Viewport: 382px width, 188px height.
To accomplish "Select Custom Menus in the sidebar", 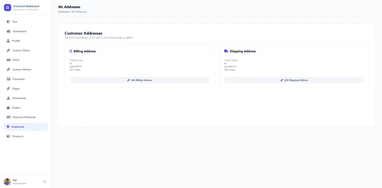I will pos(26,70).
